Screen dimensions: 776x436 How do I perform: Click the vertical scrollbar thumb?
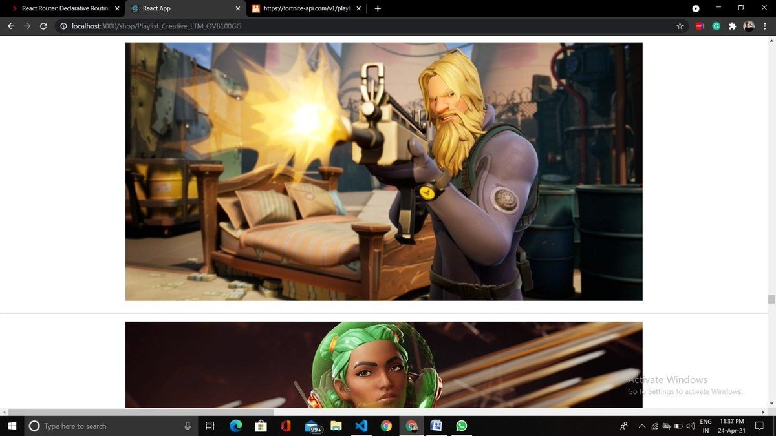[x=771, y=299]
